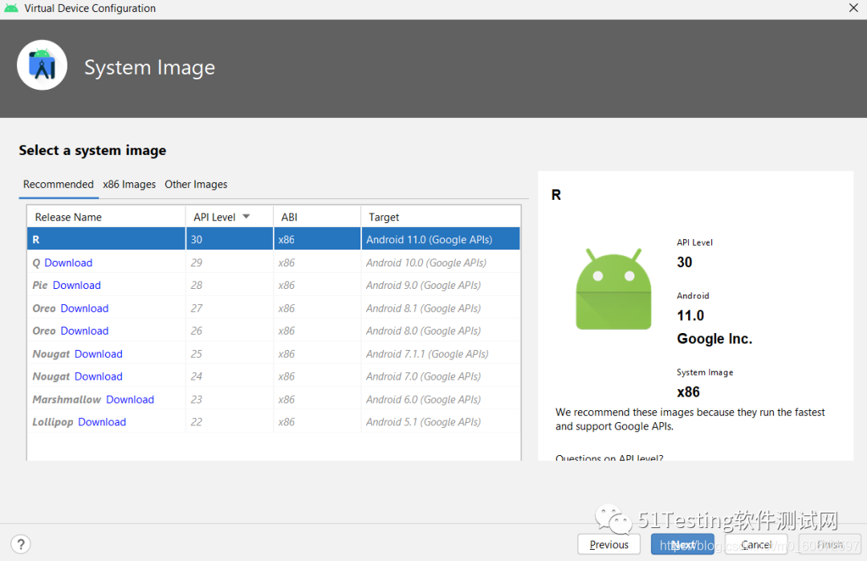
Task: Click the Android Studio logo icon
Action: point(42,65)
